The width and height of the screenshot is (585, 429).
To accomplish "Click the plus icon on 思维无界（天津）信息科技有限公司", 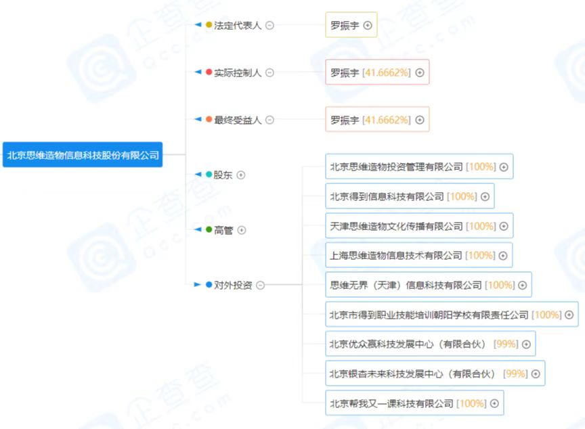I will tap(522, 286).
